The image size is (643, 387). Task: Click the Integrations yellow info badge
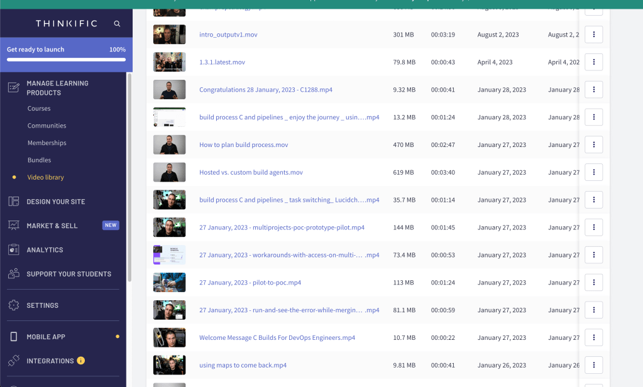[81, 361]
